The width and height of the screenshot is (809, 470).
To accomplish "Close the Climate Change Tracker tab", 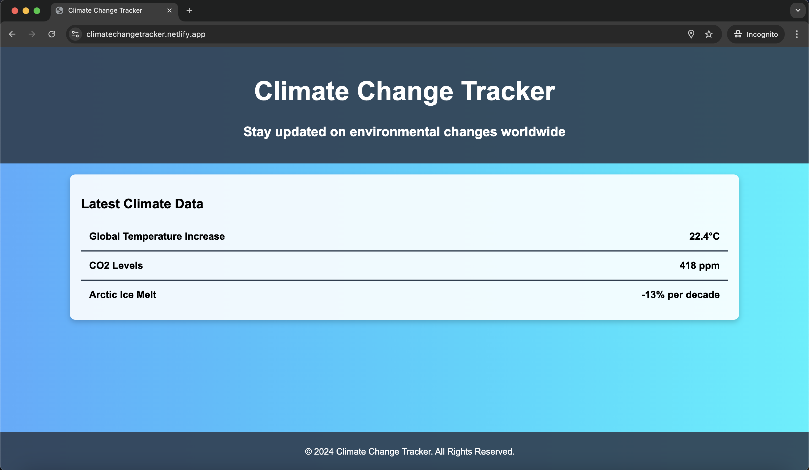I will (169, 10).
